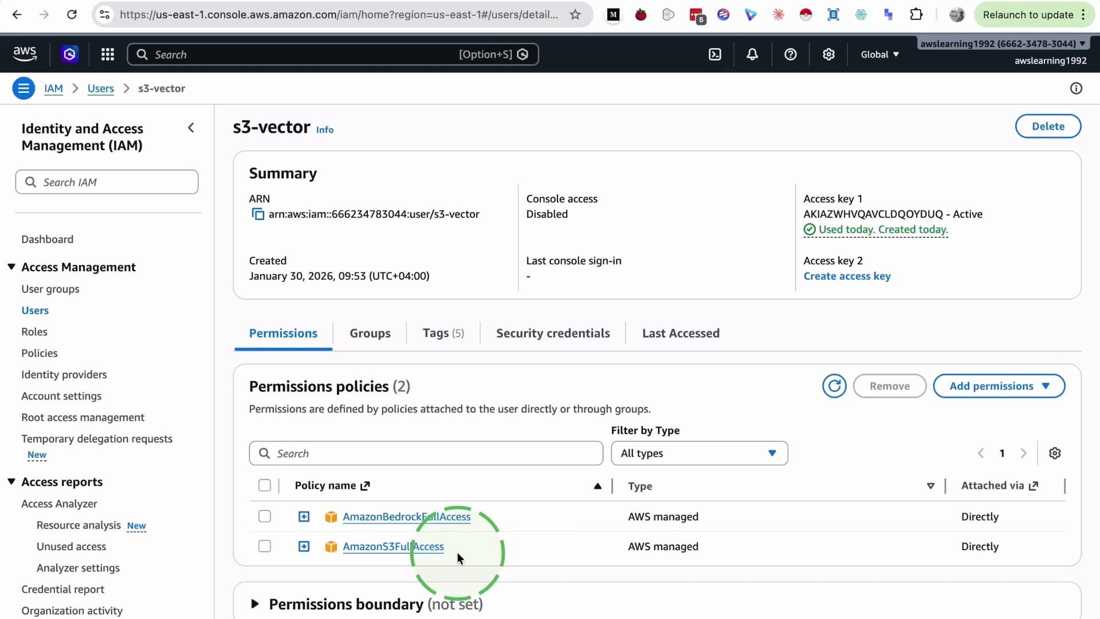
Task: Open the notifications bell
Action: coord(752,54)
